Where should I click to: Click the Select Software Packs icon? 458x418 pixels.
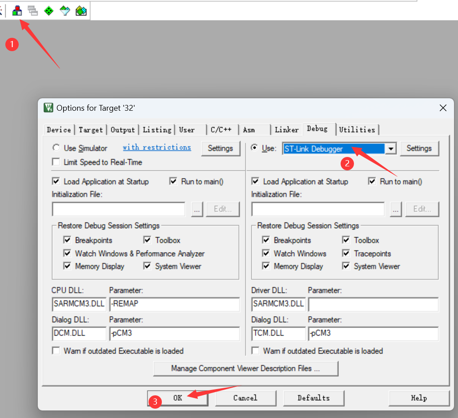(x=65, y=11)
